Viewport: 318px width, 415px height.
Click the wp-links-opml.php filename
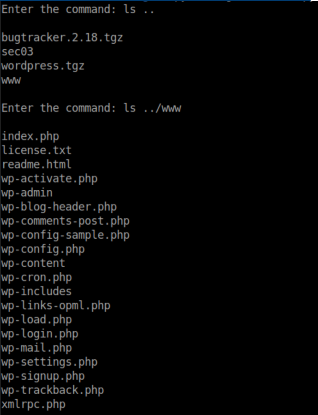pyautogui.click(x=56, y=306)
